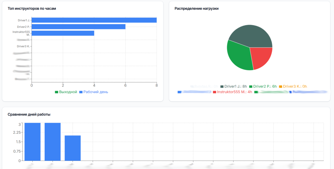Click the red pie slice
Viewport: 334px width, 169px height.
(262, 57)
